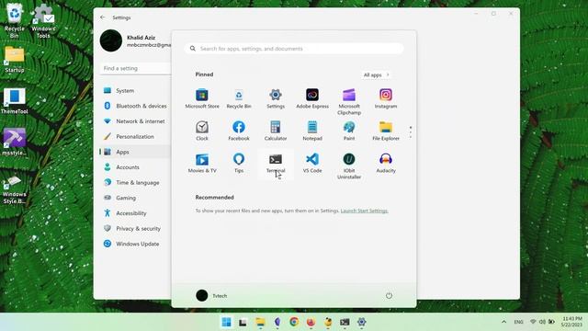Select Gaming in Settings sidebar
This screenshot has width=588, height=331.
pos(135,198)
